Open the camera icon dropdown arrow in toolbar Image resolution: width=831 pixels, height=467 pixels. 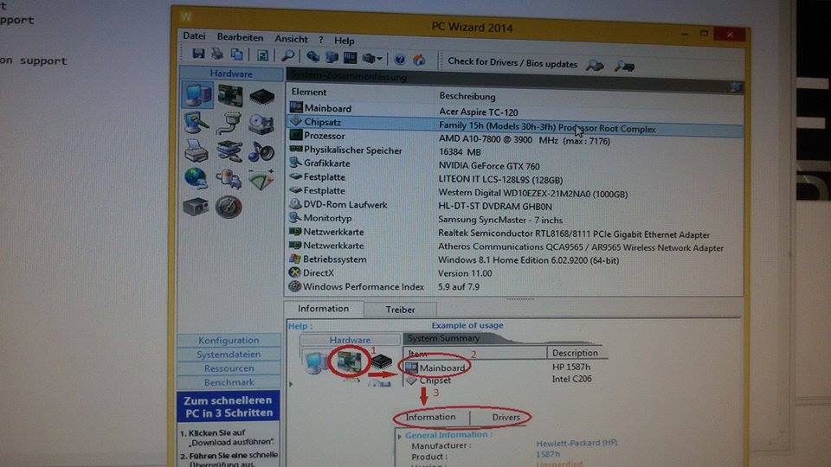(379, 59)
